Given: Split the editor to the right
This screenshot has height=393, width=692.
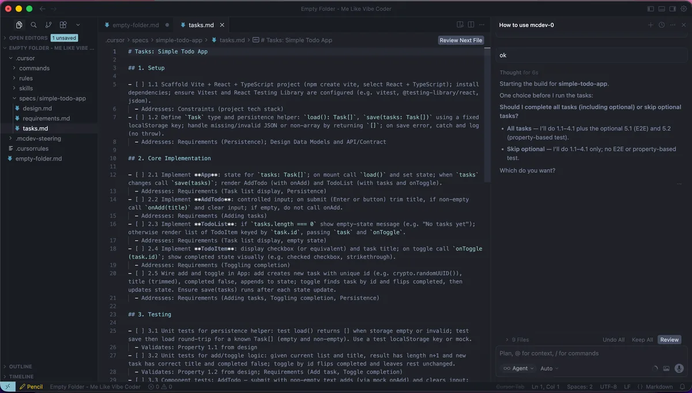Looking at the screenshot, I should tap(471, 25).
